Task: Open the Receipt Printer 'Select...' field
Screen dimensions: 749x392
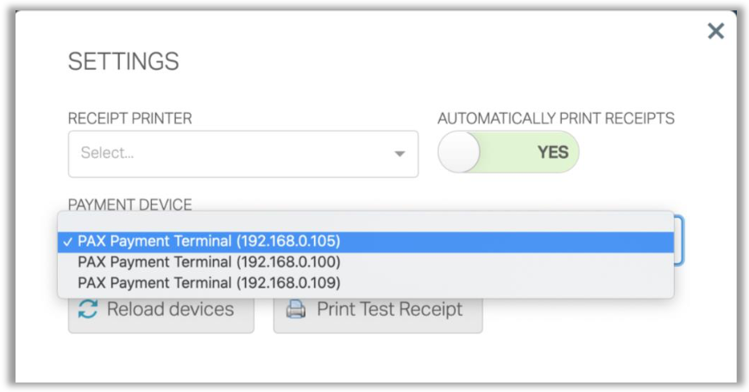Action: [224, 154]
